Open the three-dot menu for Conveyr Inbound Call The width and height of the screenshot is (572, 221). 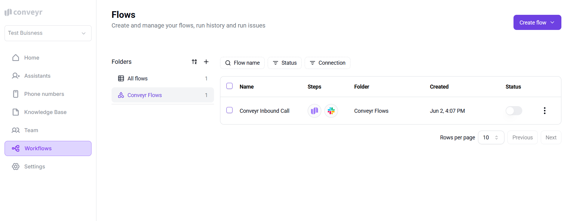point(544,111)
